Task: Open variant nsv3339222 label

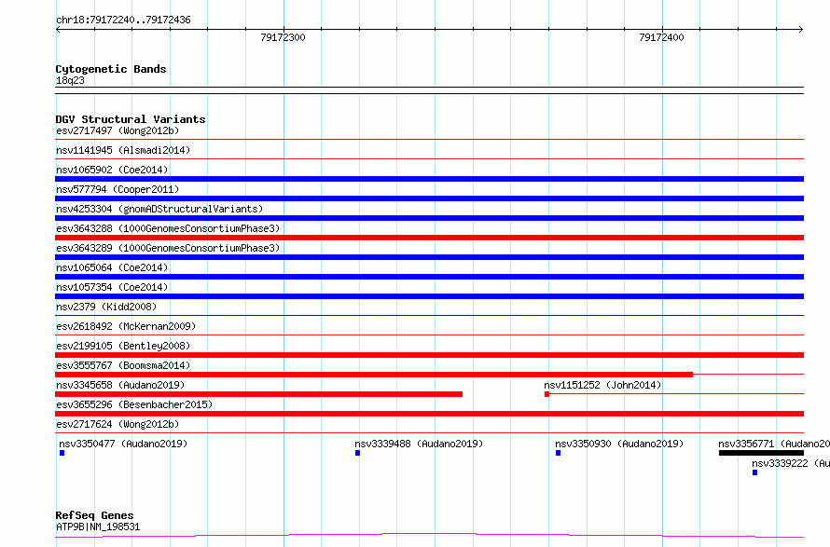Action: (x=791, y=463)
